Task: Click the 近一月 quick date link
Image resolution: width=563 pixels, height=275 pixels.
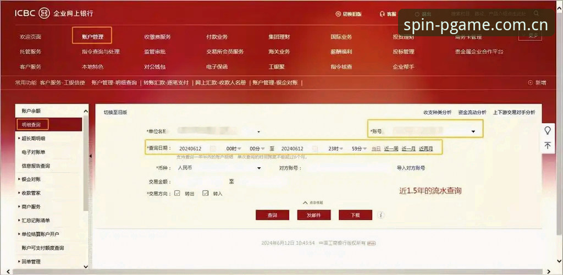Action: click(409, 148)
